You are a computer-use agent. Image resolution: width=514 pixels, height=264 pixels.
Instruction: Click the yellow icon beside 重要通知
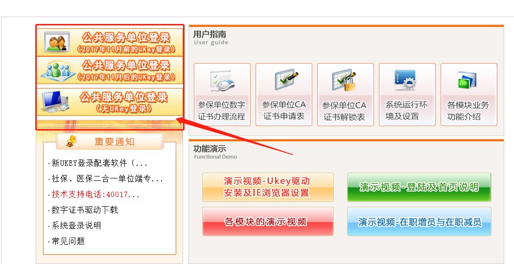[x=71, y=141]
